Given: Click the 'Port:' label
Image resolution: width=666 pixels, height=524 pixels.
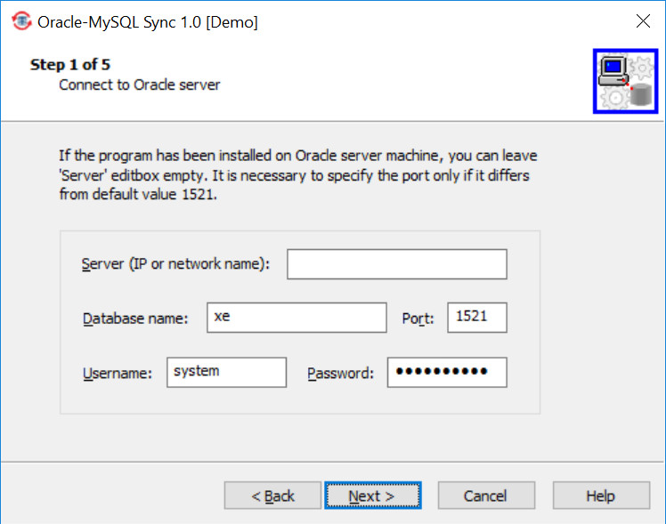Looking at the screenshot, I should [x=418, y=318].
